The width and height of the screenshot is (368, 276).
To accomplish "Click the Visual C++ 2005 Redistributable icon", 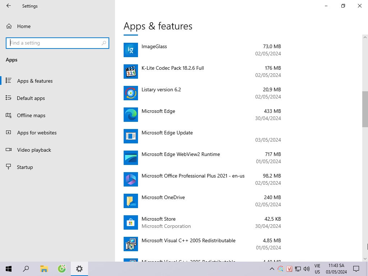I will click(131, 244).
